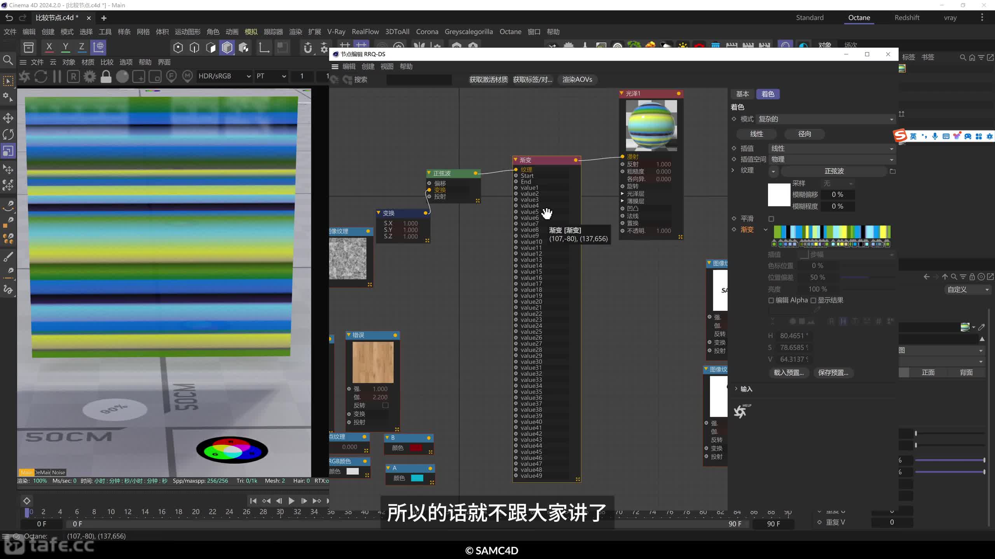Image resolution: width=995 pixels, height=559 pixels.
Task: Select model mode cube icon
Action: click(x=227, y=47)
